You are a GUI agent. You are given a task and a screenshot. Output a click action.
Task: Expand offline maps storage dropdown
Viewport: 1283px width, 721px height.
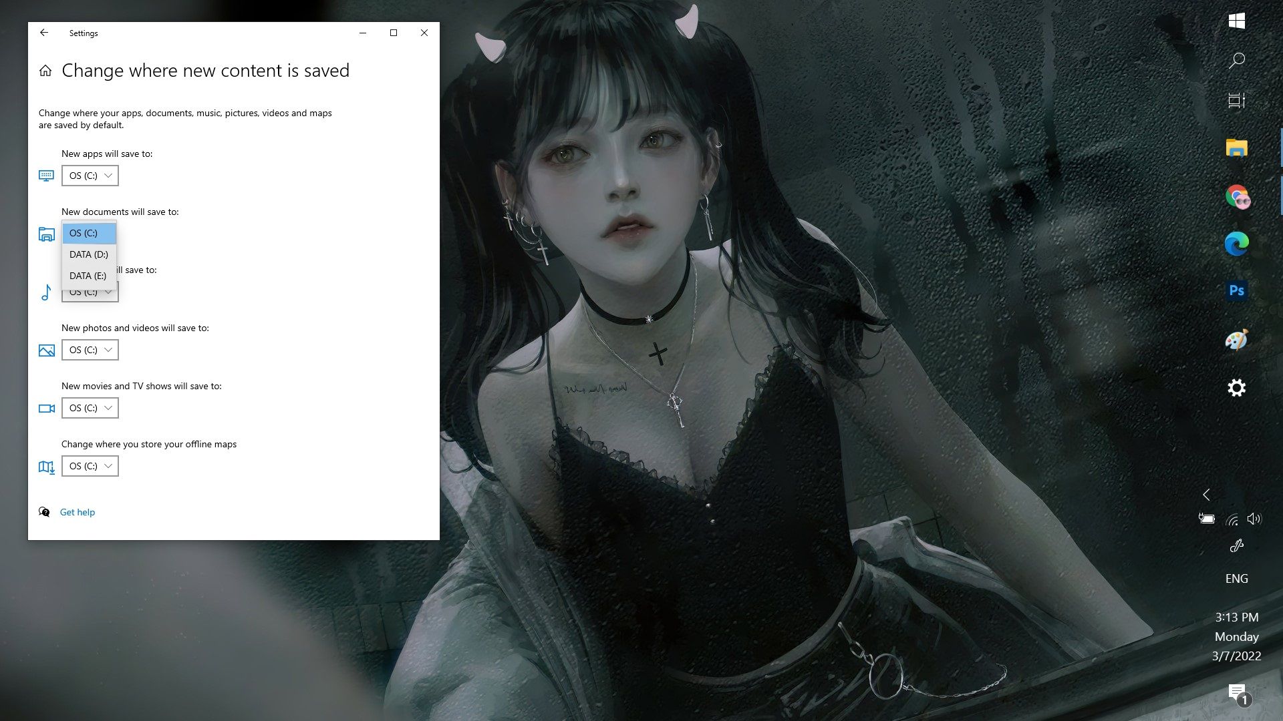point(89,466)
